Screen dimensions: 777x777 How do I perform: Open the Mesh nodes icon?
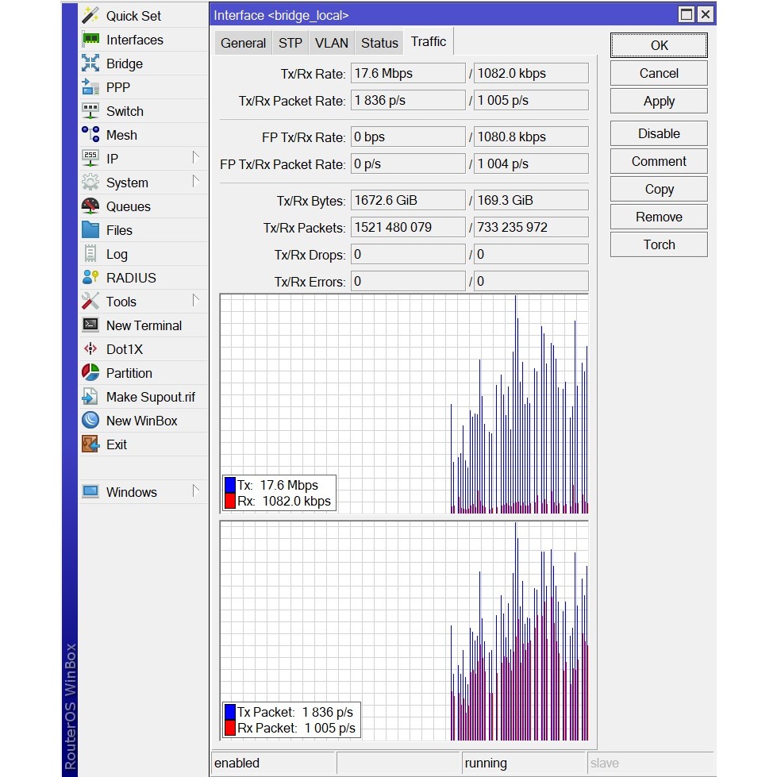(x=90, y=134)
